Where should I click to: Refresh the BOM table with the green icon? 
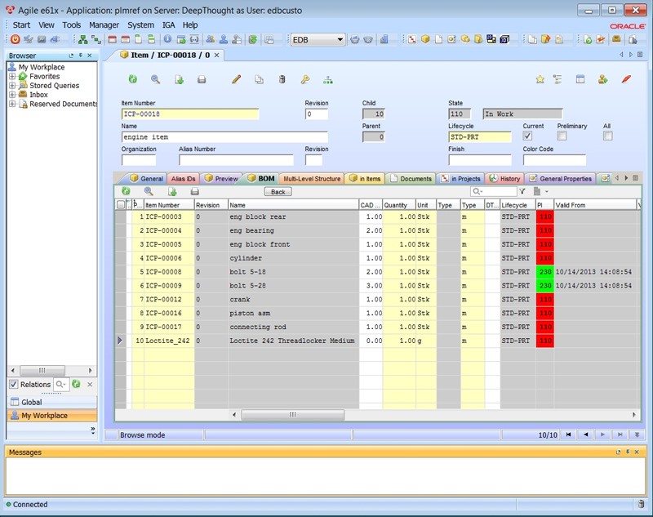coord(126,191)
